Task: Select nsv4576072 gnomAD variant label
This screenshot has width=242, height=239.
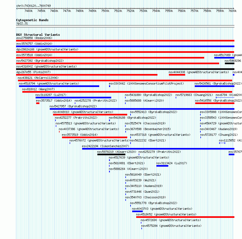Action: (100, 140)
